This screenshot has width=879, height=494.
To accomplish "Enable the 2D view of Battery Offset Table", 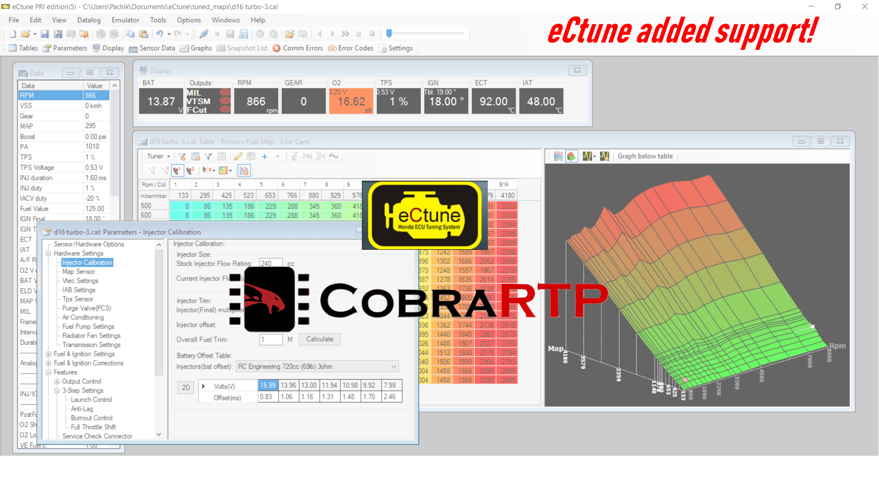I will click(186, 387).
